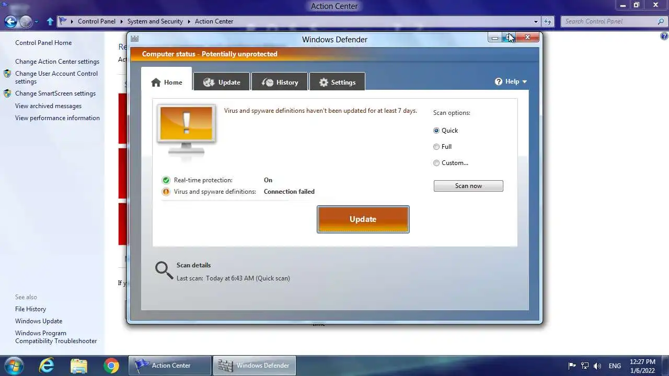The image size is (669, 376).
Task: Click System and Security breadcrumb
Action: (155, 21)
